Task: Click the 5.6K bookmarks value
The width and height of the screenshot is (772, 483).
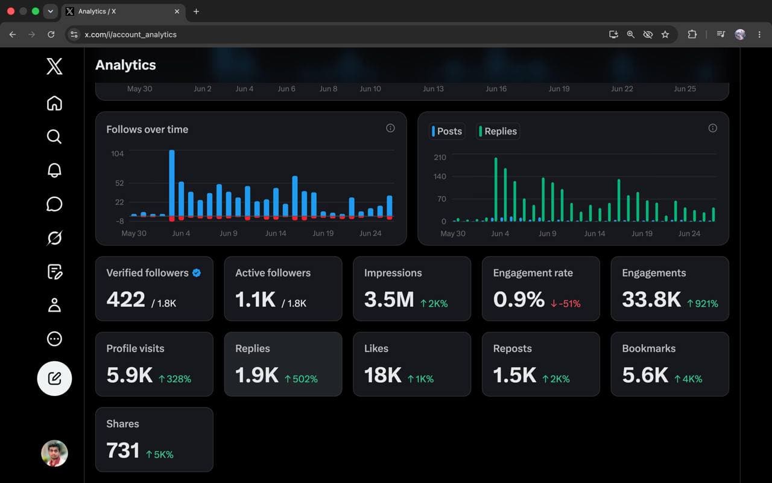Action: (645, 375)
